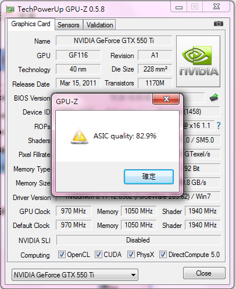Minimize the GPU-Z window
Image resolution: width=236 pixels, height=289 pixels.
pyautogui.click(x=179, y=7)
